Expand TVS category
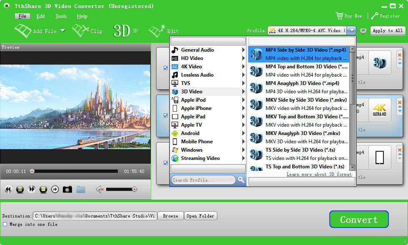Viewport: 408px width, 245px height. [209, 83]
